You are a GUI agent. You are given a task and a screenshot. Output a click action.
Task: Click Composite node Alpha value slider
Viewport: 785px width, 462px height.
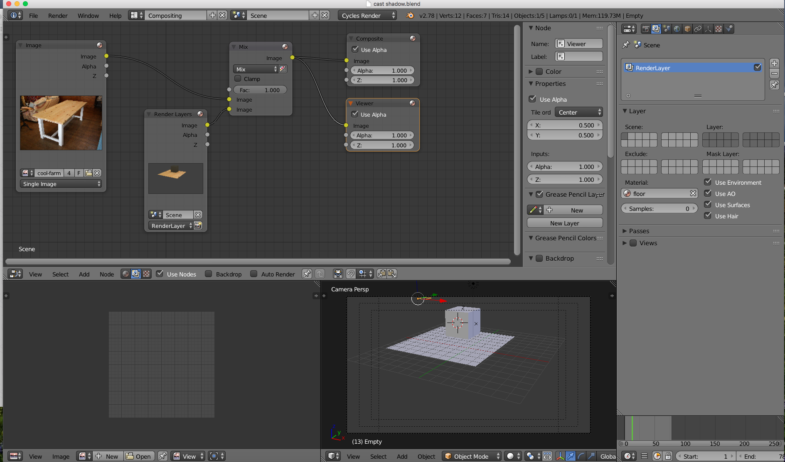click(x=382, y=70)
